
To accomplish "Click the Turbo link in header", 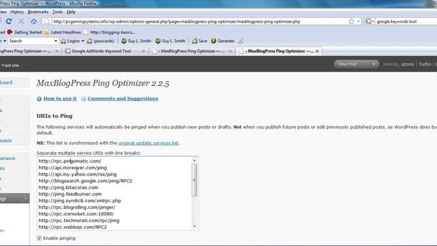I will (x=425, y=64).
